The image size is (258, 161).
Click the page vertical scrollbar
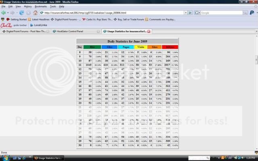256,93
